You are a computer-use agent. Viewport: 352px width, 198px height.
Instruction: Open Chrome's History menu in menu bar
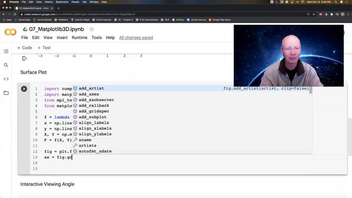pos(48,2)
